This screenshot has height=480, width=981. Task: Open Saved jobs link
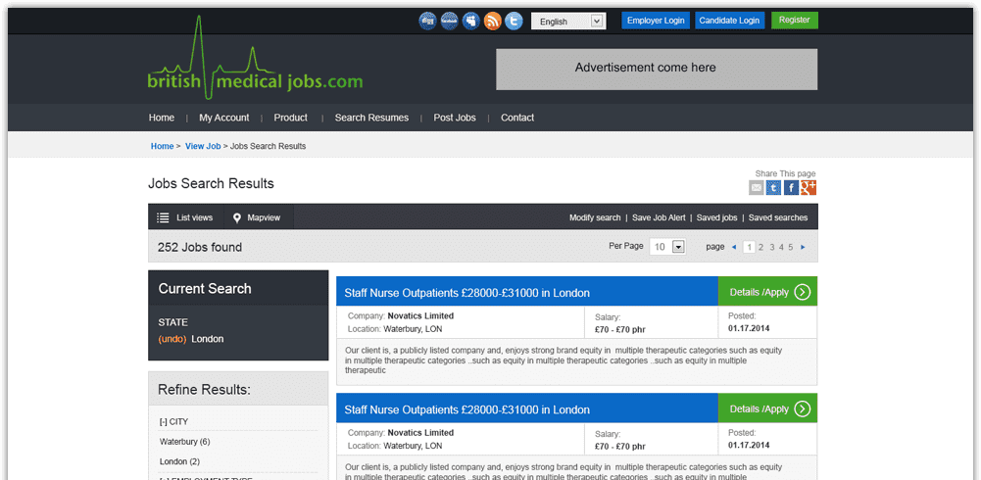[717, 217]
